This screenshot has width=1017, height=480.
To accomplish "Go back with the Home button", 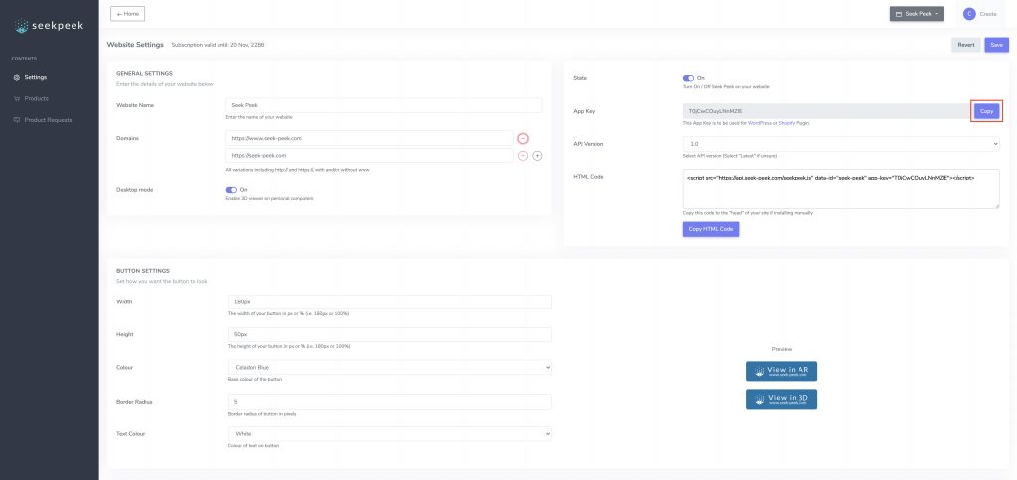I will tap(128, 14).
